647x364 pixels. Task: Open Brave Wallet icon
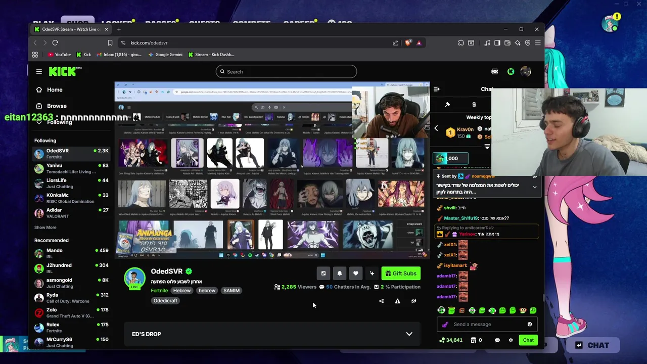[x=507, y=43]
